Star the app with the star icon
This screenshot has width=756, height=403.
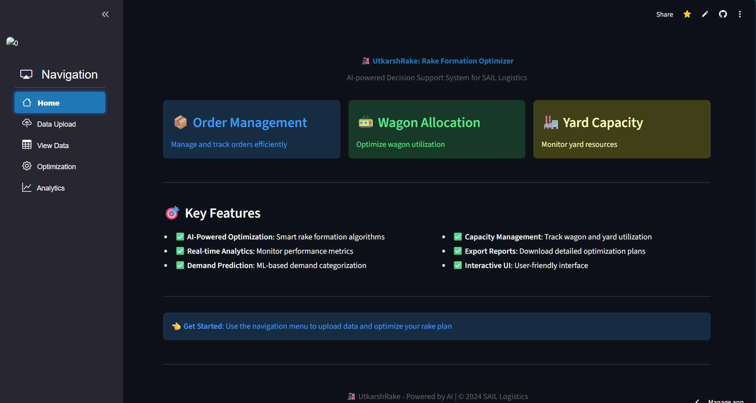click(687, 14)
